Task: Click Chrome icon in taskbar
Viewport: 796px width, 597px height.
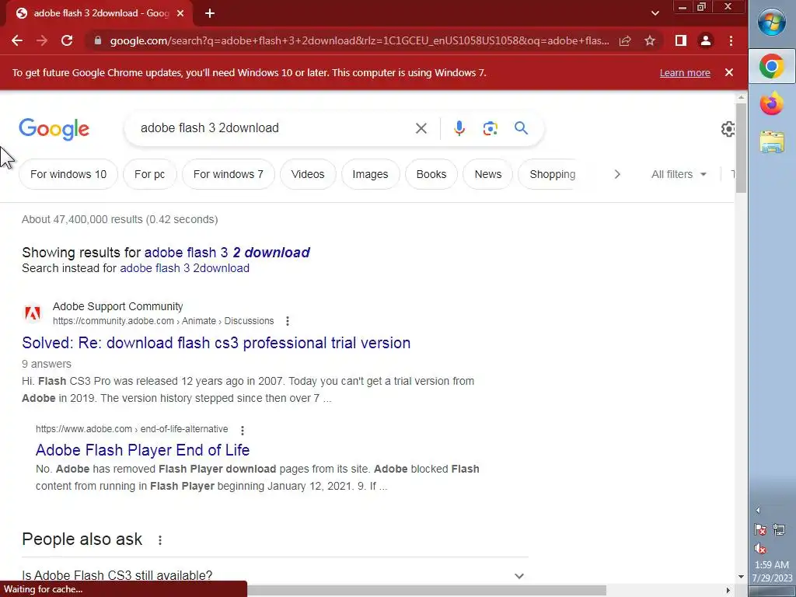Action: pos(772,67)
